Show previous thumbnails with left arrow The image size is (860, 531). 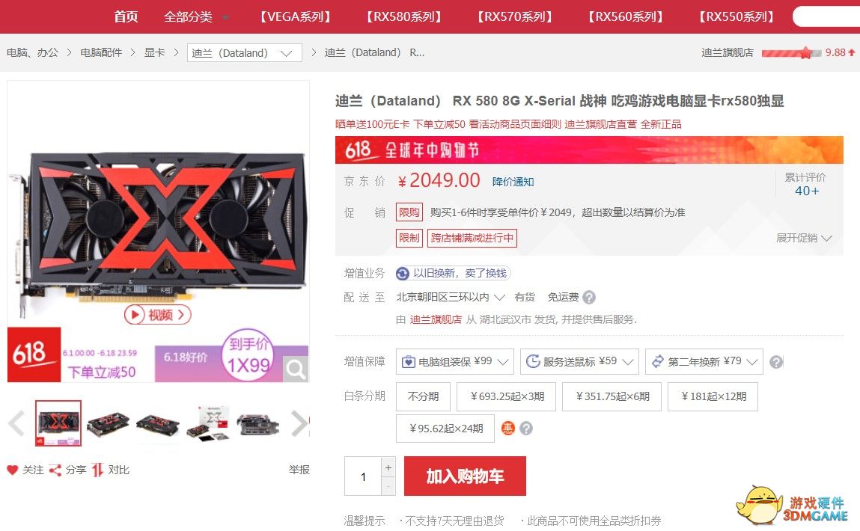pyautogui.click(x=16, y=423)
